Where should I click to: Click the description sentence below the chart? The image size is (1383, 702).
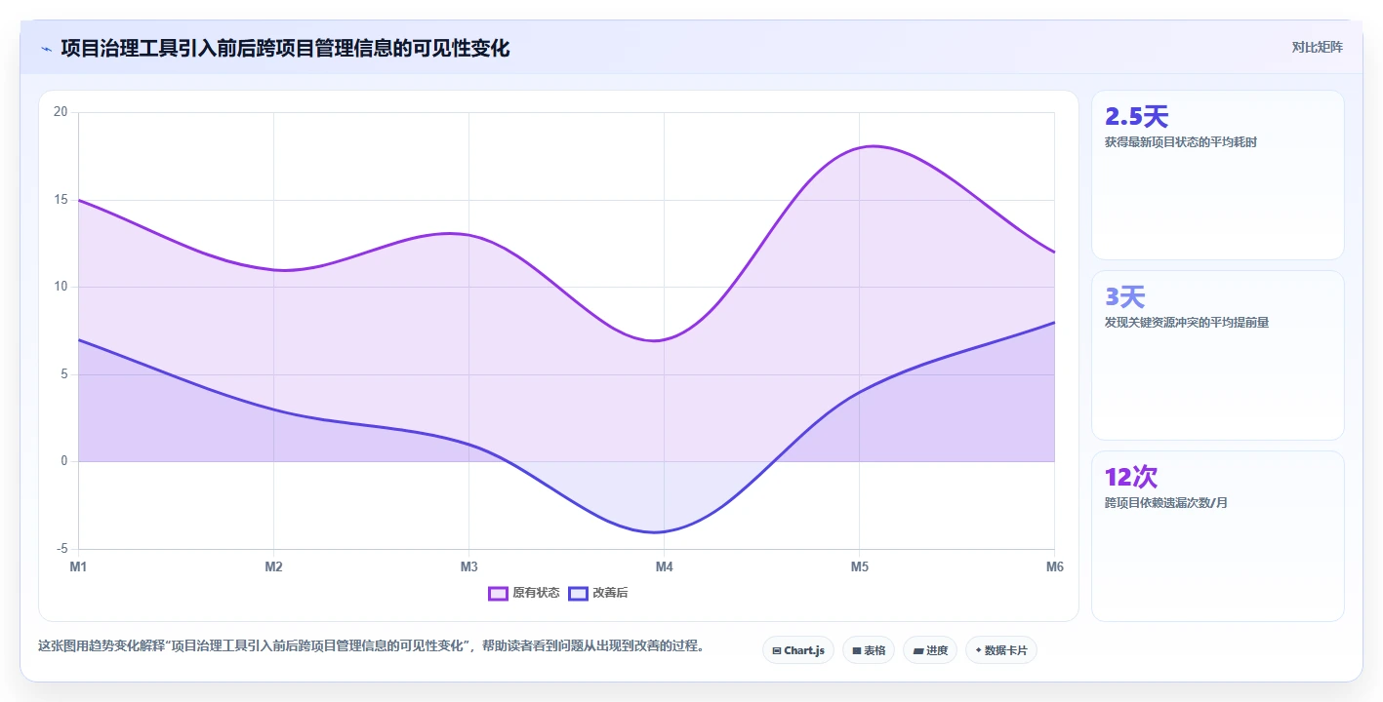(371, 645)
